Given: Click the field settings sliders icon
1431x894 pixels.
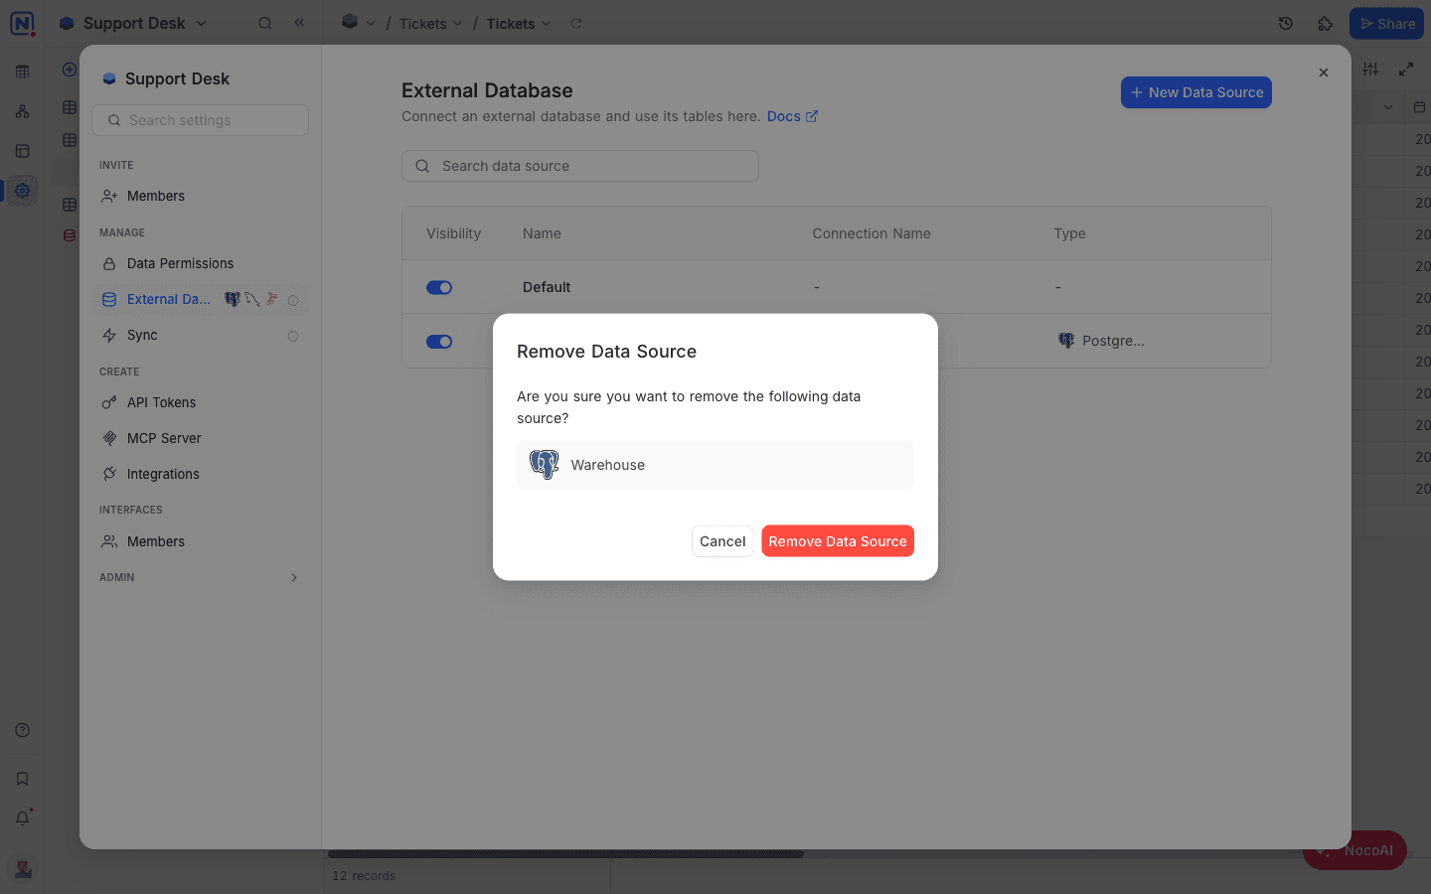Looking at the screenshot, I should (1370, 69).
